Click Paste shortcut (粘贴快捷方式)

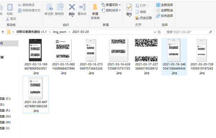29,10
